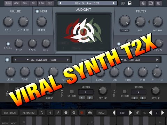
Task: Toggle the oscillator 1 power switch
Action: [7, 60]
